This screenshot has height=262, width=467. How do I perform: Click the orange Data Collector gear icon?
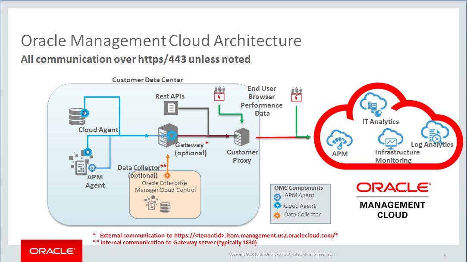pos(167,176)
